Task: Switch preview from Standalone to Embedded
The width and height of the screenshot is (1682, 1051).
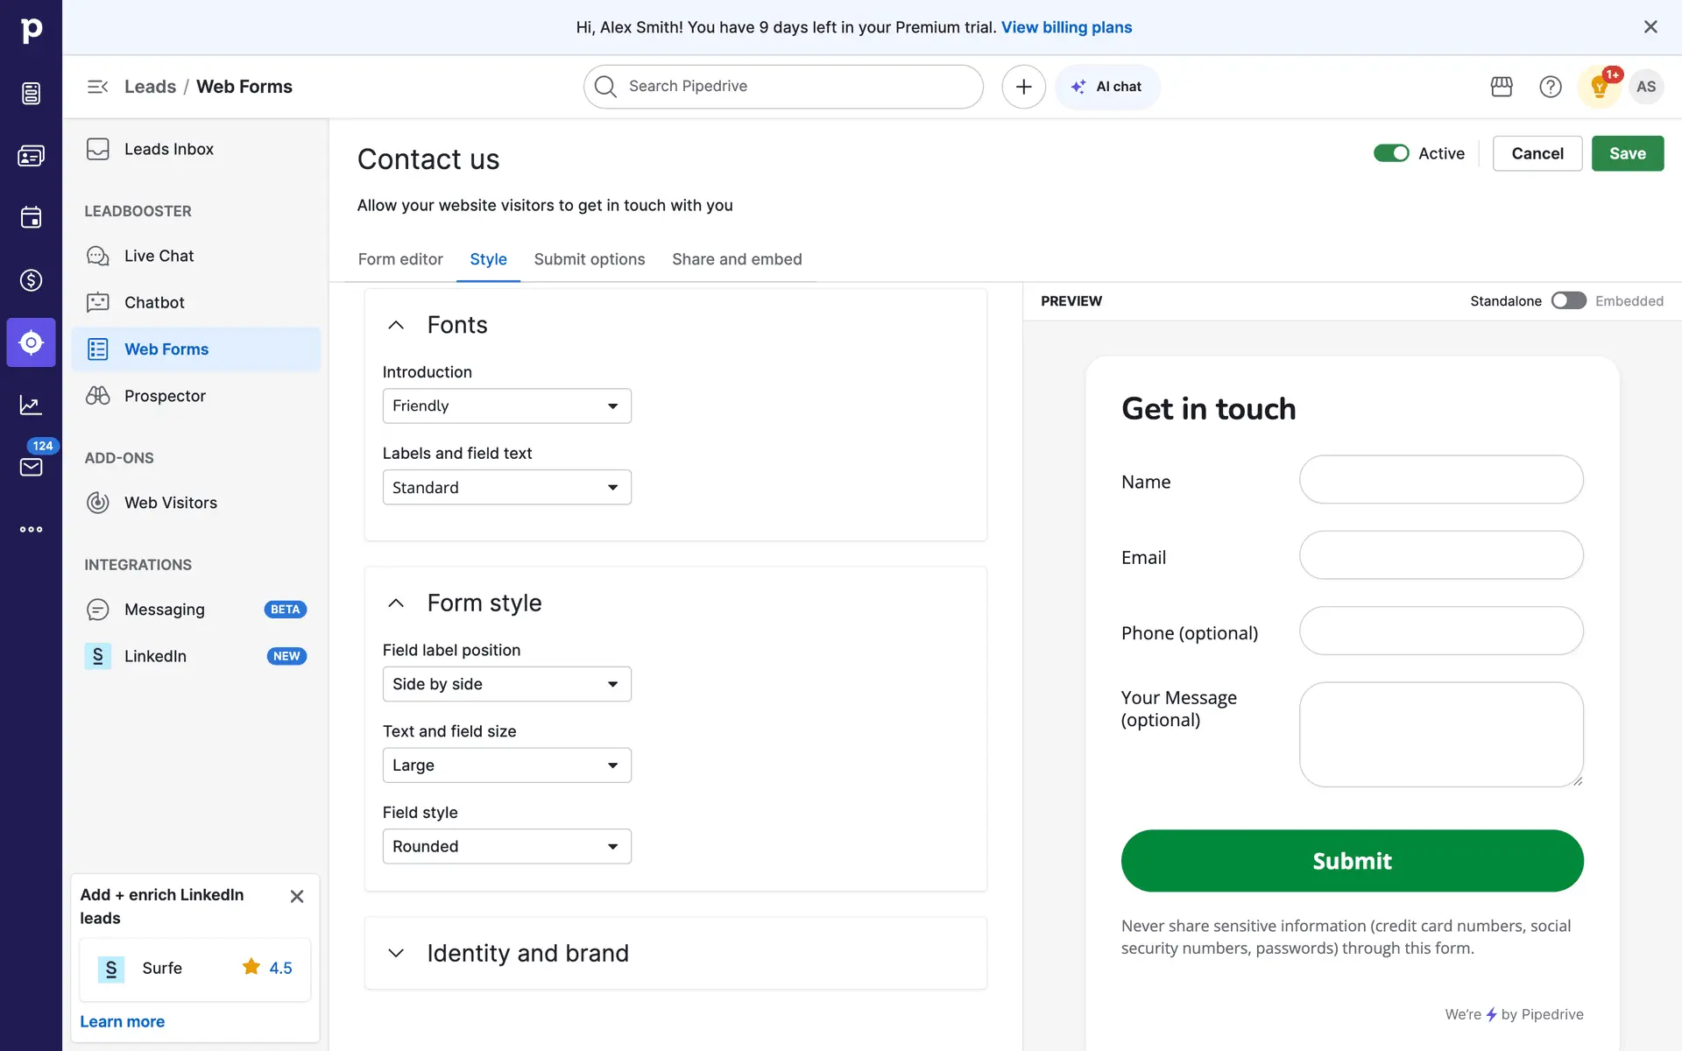Action: point(1568,301)
